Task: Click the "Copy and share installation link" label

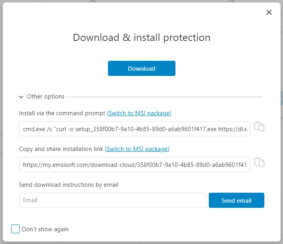Action: click(61, 149)
